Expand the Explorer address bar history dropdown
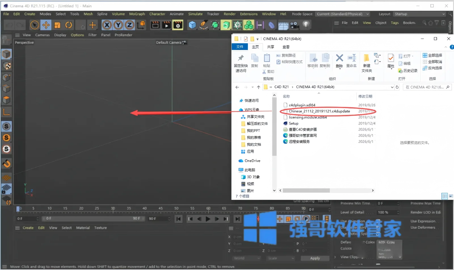Image resolution: width=454 pixels, height=270 pixels. (392, 87)
